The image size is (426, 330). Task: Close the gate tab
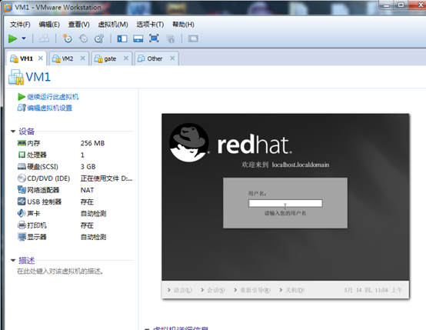tap(126, 58)
